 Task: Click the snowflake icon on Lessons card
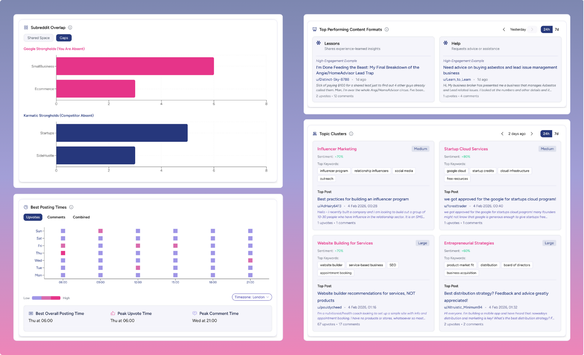click(319, 43)
